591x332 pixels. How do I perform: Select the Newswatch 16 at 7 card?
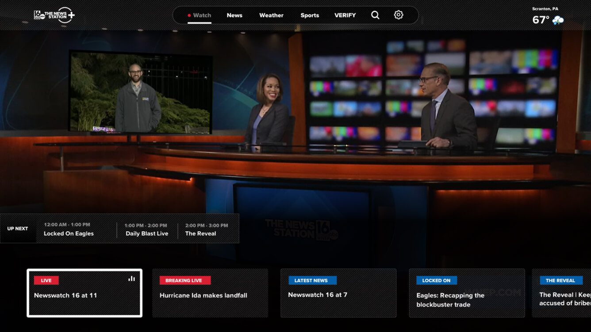[x=338, y=293]
